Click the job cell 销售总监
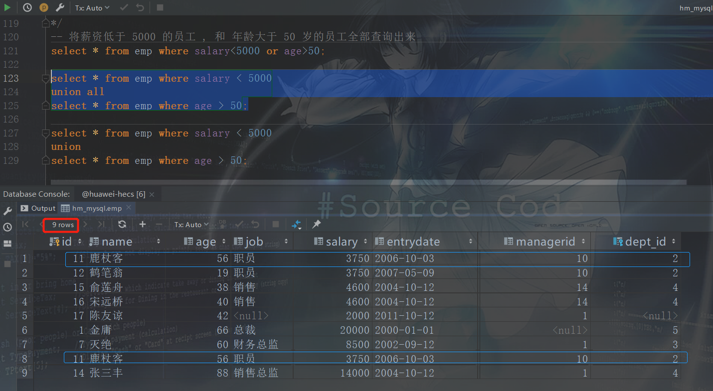Viewport: 713px width, 391px height. (x=256, y=373)
